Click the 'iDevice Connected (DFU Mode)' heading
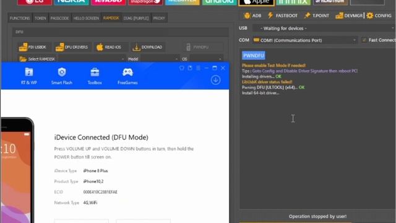This screenshot has width=396, height=223. click(101, 138)
